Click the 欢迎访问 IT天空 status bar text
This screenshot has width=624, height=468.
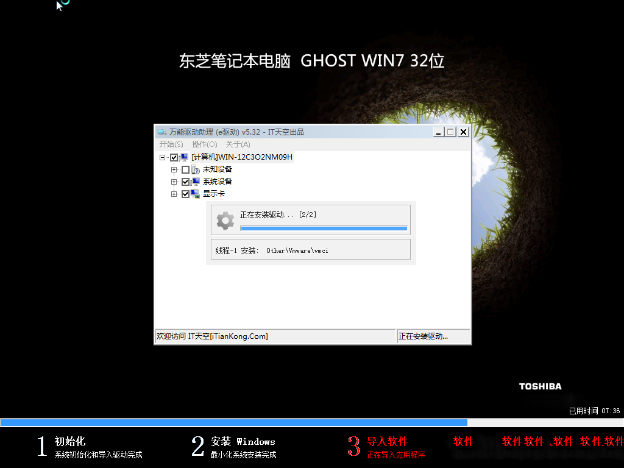pyautogui.click(x=212, y=336)
